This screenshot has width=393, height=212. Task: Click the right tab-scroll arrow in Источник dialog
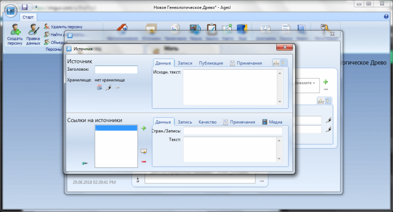tap(283, 63)
